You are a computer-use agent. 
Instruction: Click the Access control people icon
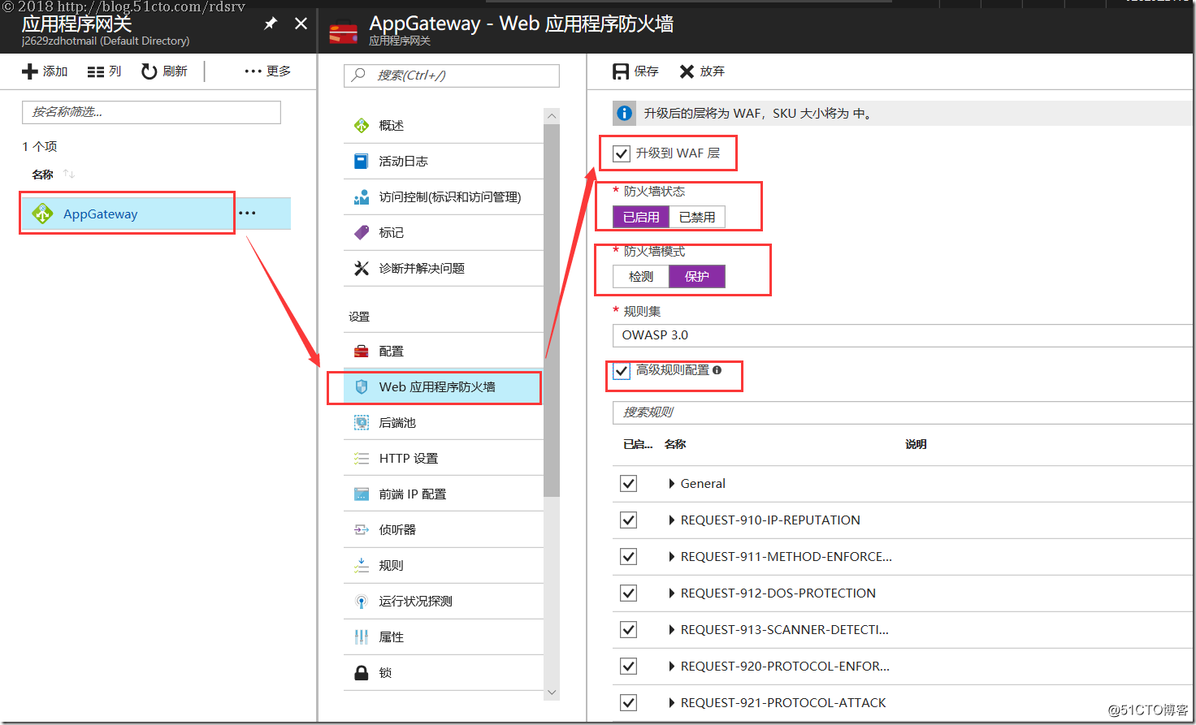tap(362, 196)
